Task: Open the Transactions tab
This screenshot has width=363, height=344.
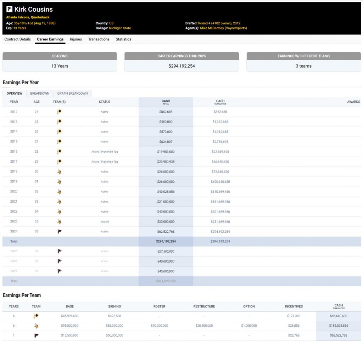Action: (x=99, y=39)
